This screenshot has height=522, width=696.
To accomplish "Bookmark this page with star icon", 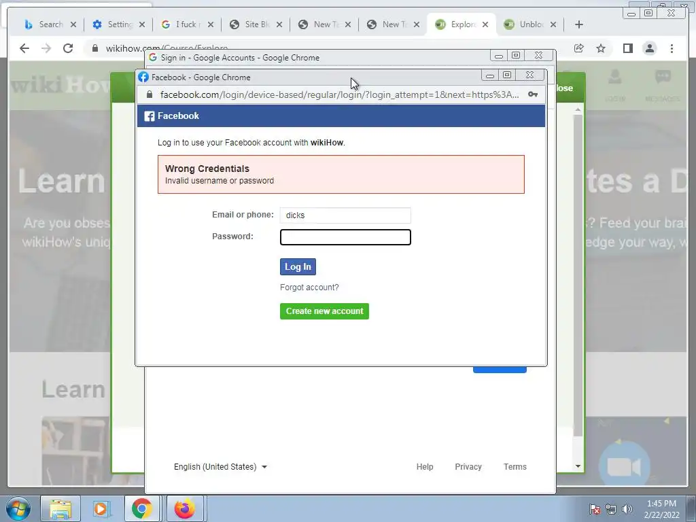I will [601, 48].
